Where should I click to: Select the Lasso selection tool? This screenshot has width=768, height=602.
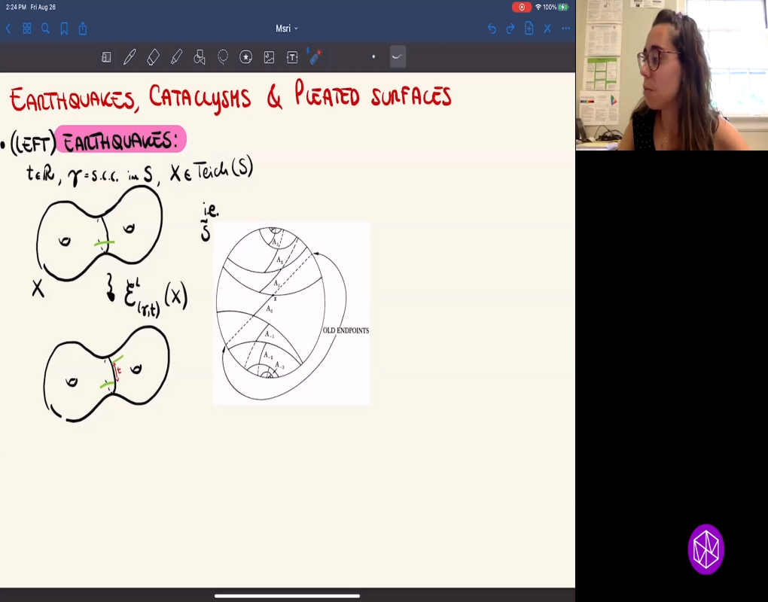[222, 57]
